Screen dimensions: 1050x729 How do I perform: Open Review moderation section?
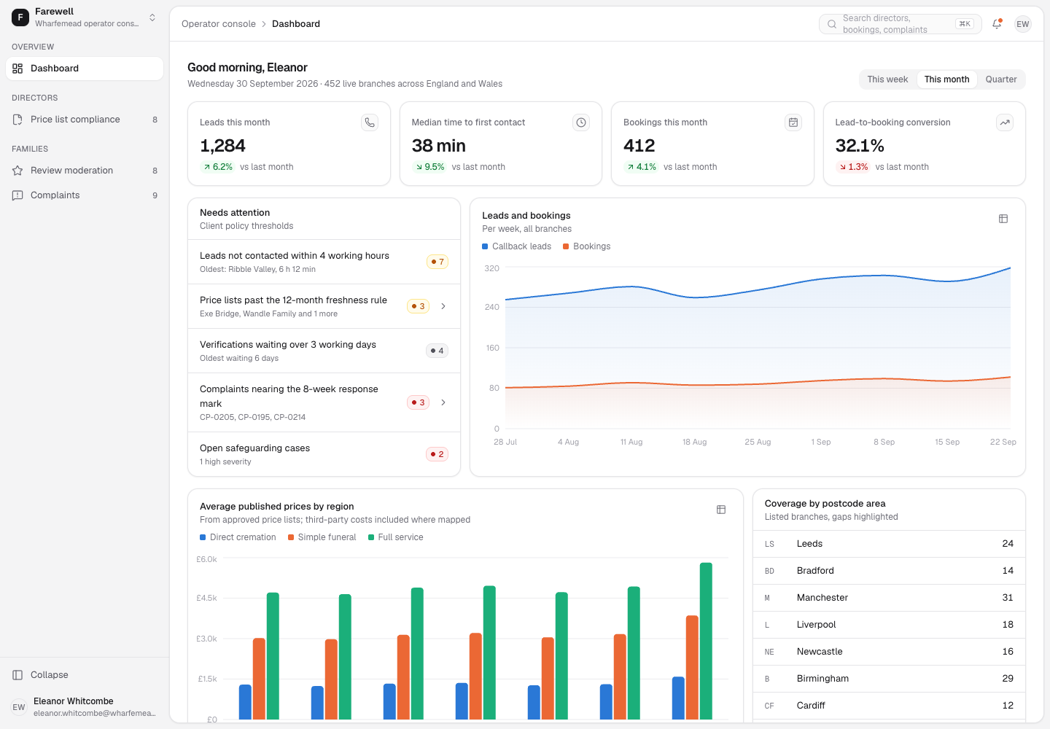(85, 171)
